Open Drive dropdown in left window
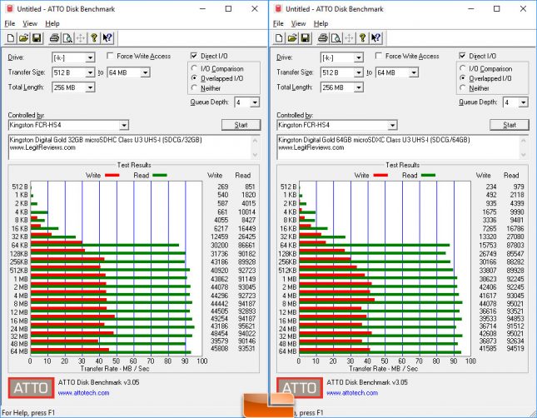The height and width of the screenshot is (418, 537). [90, 57]
